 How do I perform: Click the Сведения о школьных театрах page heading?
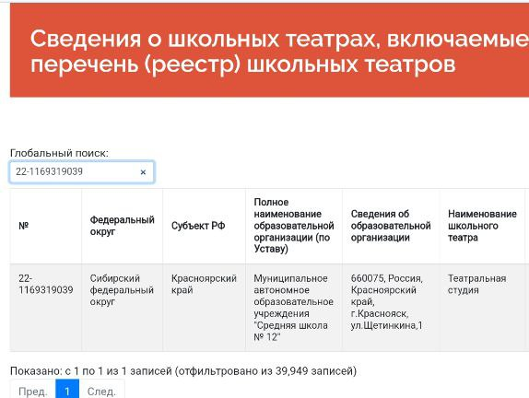279,51
